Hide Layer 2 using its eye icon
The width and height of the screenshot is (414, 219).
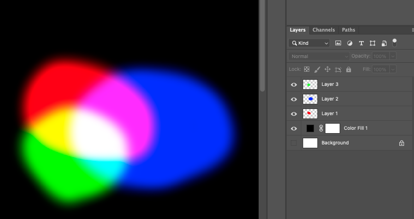coord(294,99)
